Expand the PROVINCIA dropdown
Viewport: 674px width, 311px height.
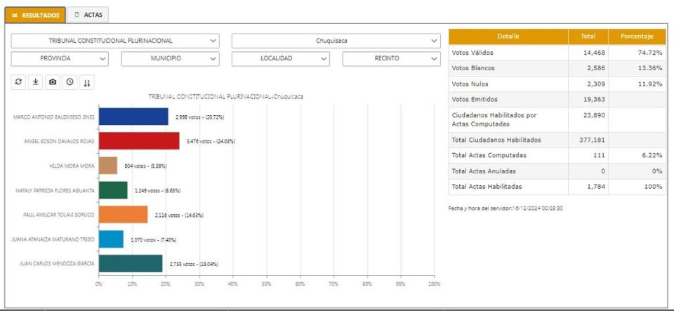(x=60, y=59)
